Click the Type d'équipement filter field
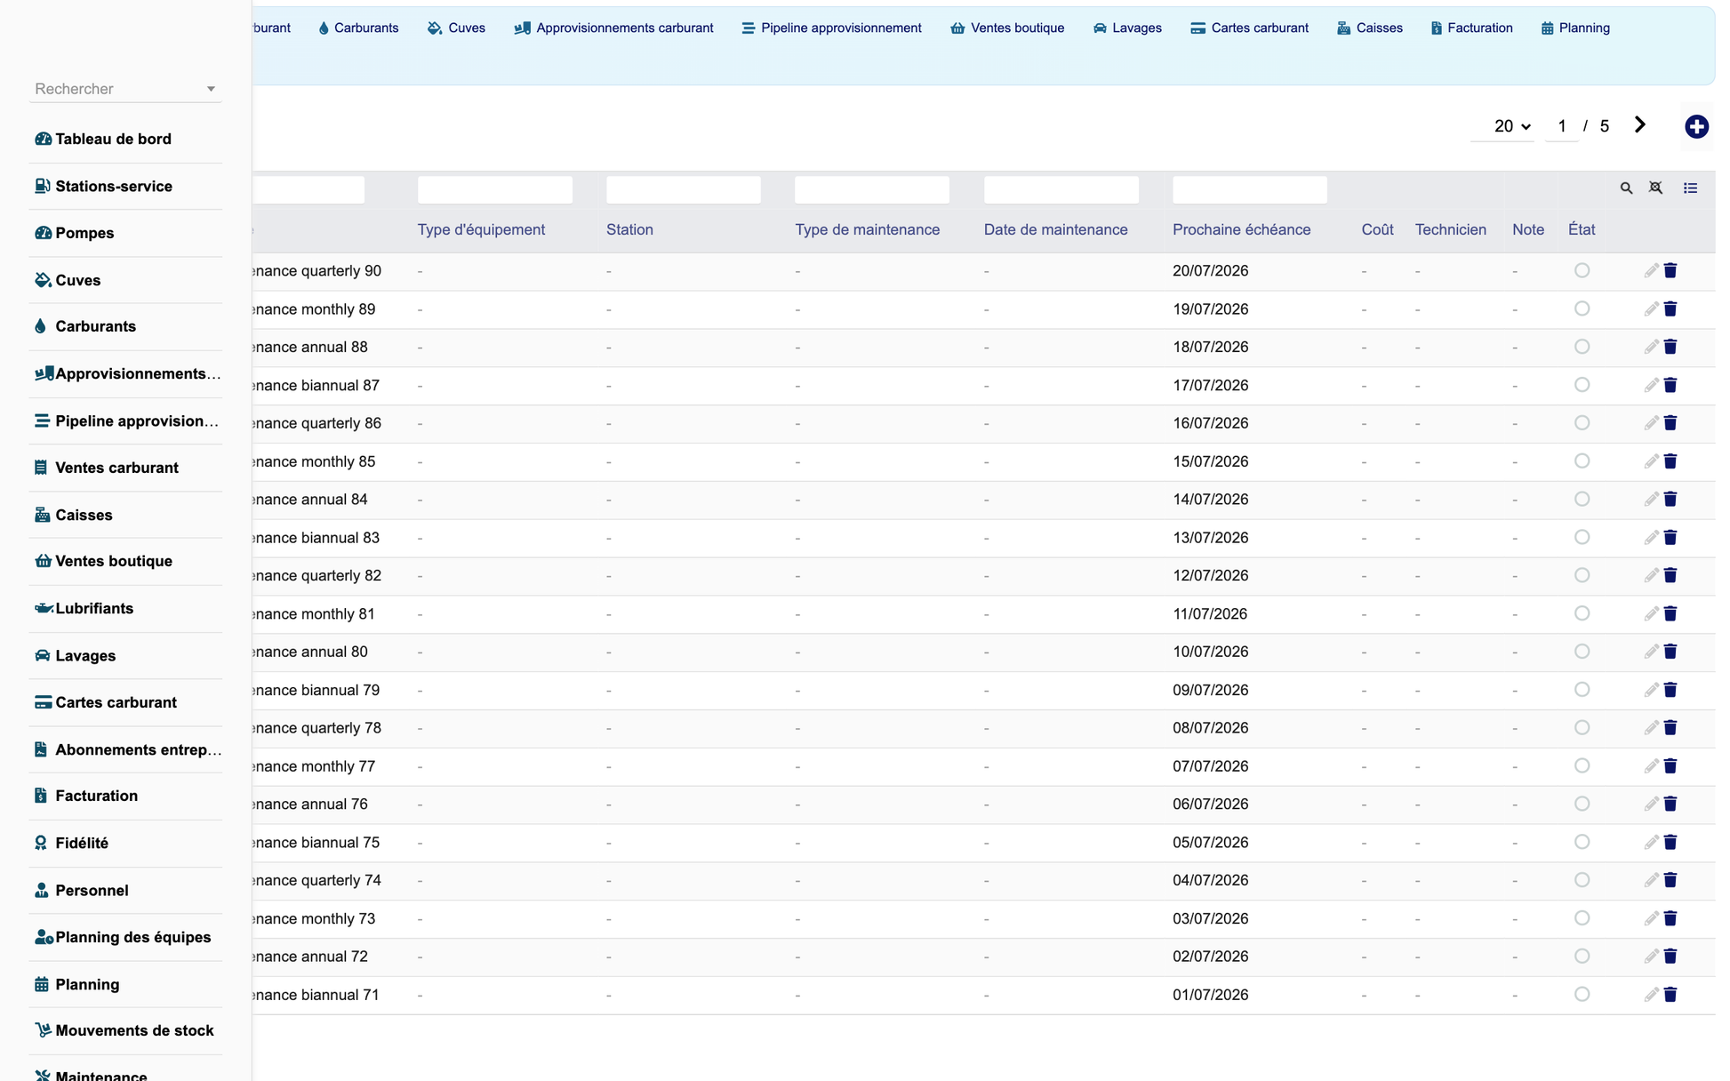Image resolution: width=1730 pixels, height=1081 pixels. [x=495, y=189]
